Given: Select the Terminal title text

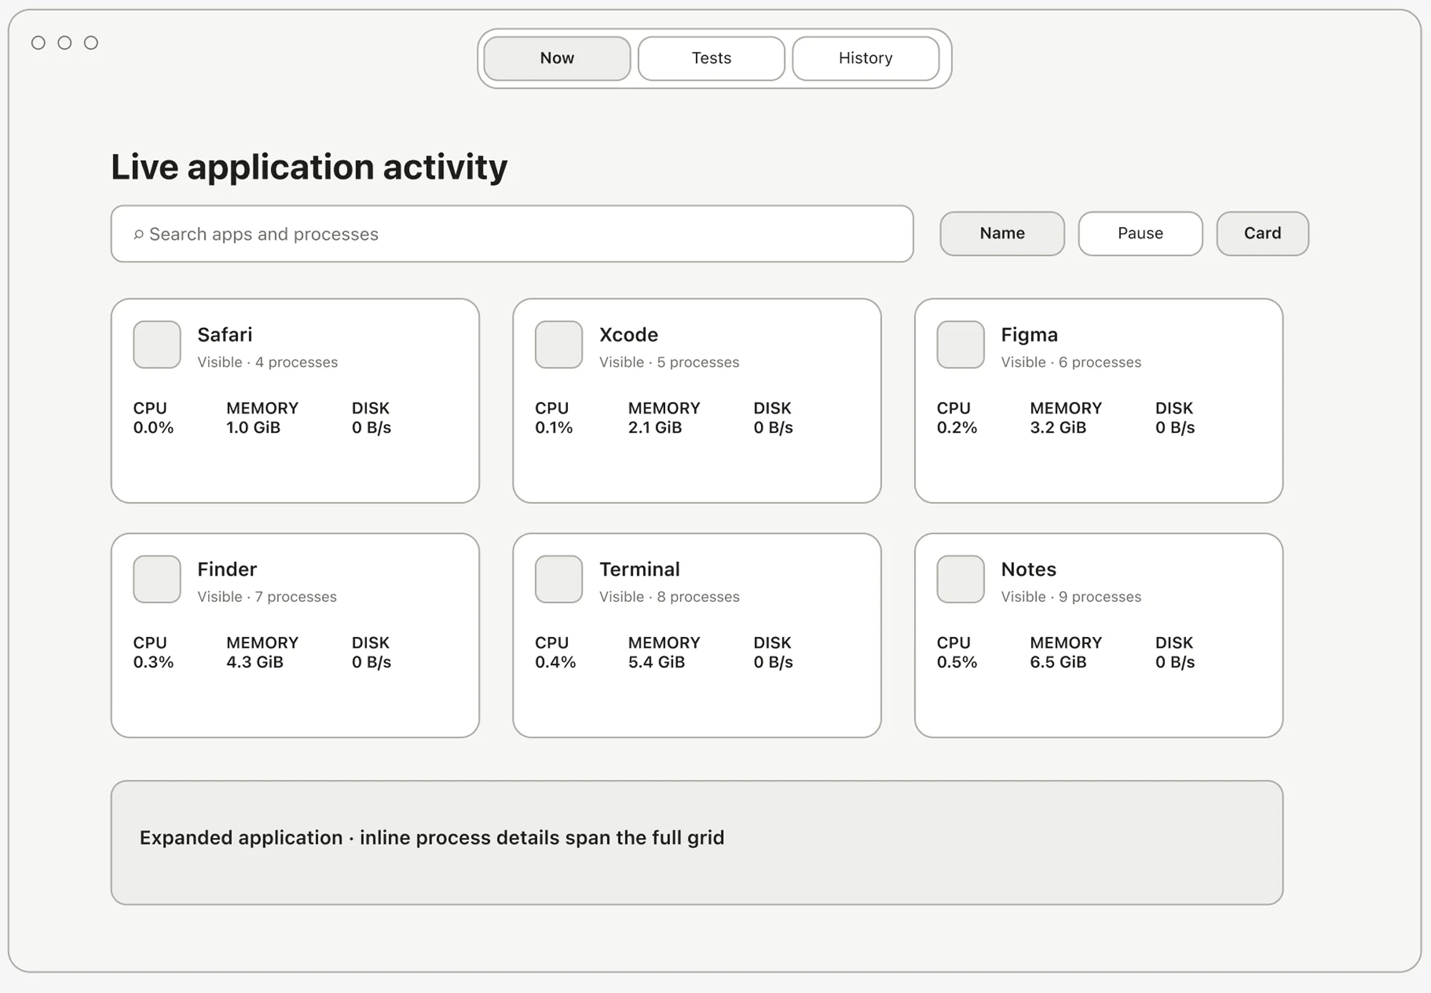Looking at the screenshot, I should (x=639, y=569).
